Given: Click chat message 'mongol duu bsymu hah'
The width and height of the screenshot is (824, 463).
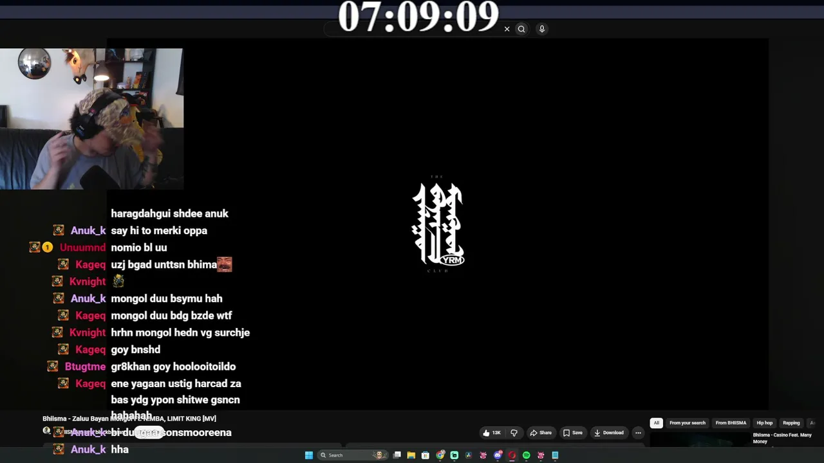Looking at the screenshot, I should tap(167, 298).
